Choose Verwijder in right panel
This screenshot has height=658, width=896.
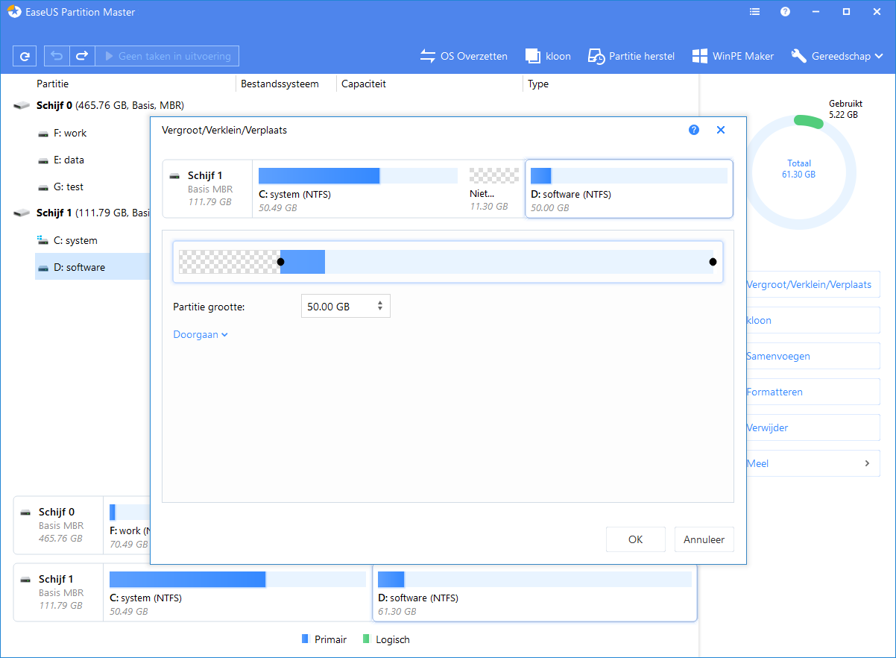(x=813, y=427)
